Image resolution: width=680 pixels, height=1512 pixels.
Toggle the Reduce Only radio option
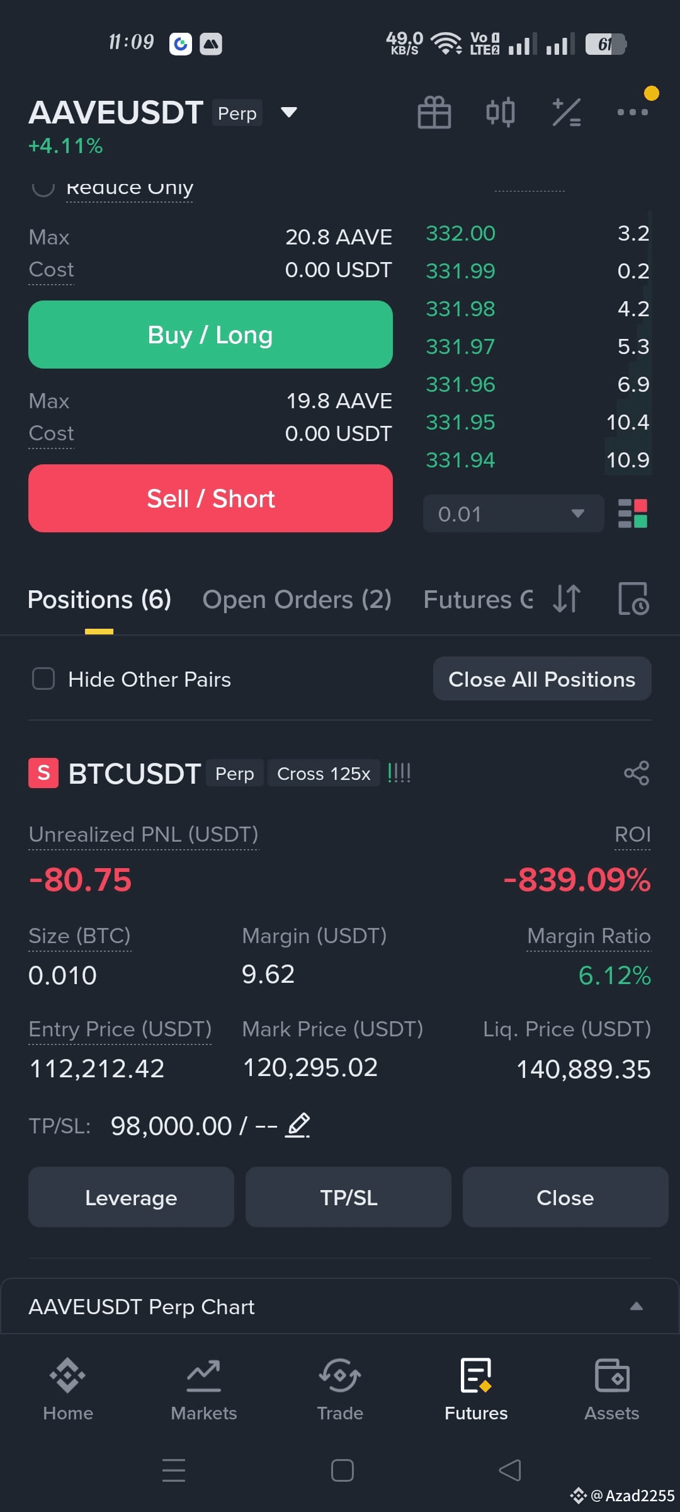click(43, 187)
